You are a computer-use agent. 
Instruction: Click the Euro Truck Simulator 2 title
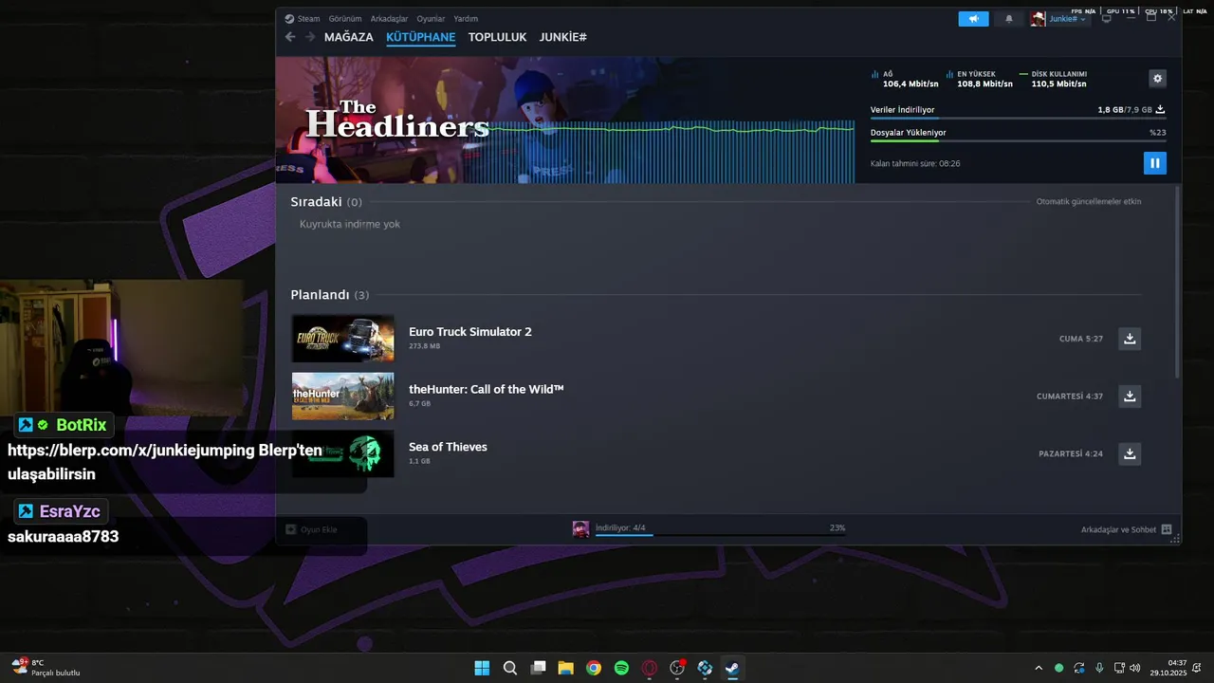click(x=470, y=332)
